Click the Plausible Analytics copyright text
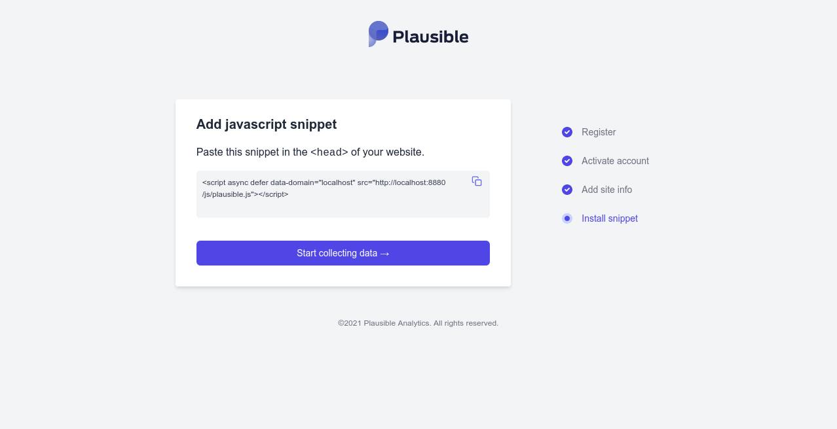Screen dimensions: 837x429 point(418,323)
